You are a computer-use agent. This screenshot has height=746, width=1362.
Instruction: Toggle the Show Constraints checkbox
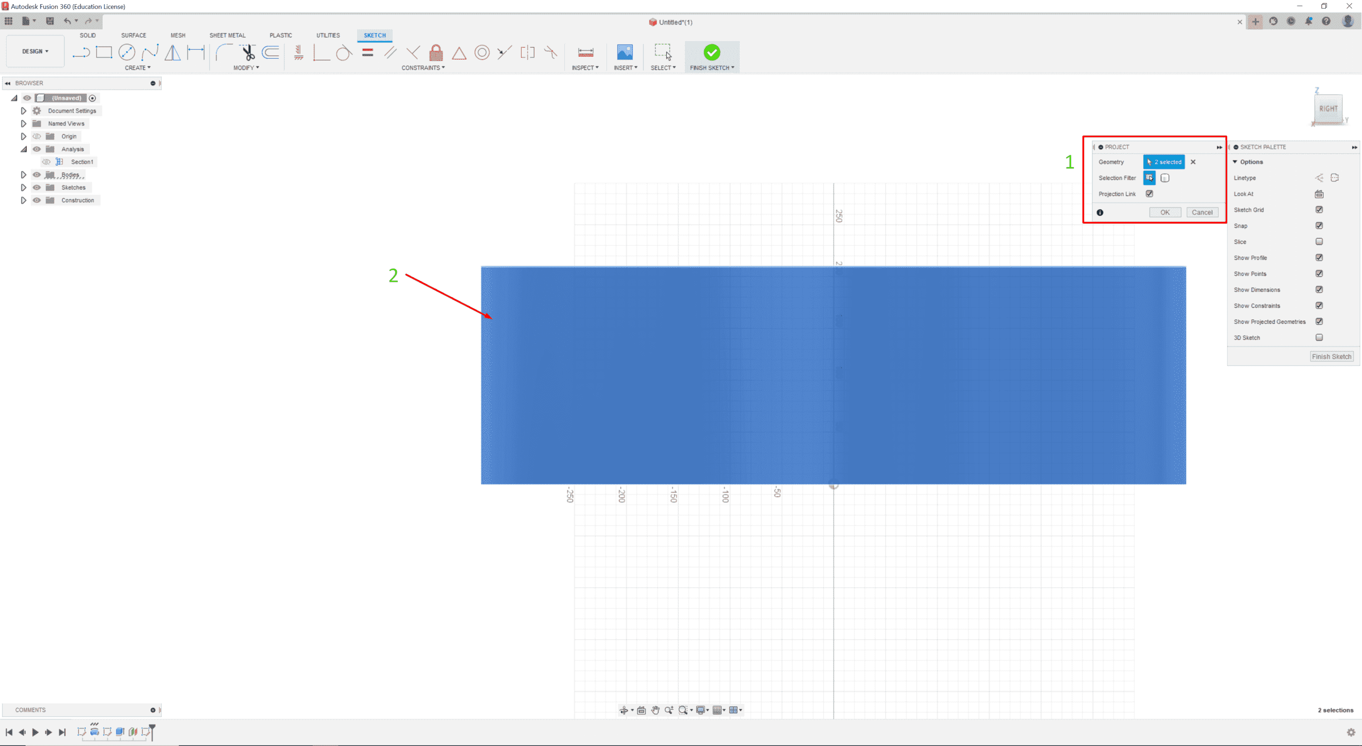tap(1319, 306)
